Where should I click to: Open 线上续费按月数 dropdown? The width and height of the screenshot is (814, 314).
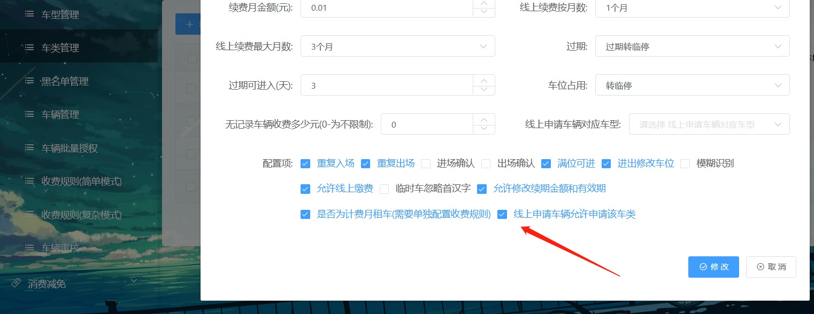coord(692,8)
